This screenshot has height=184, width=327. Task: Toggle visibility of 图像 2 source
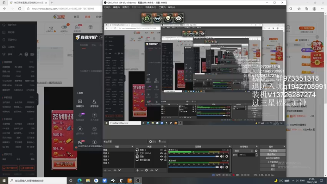[161, 150]
